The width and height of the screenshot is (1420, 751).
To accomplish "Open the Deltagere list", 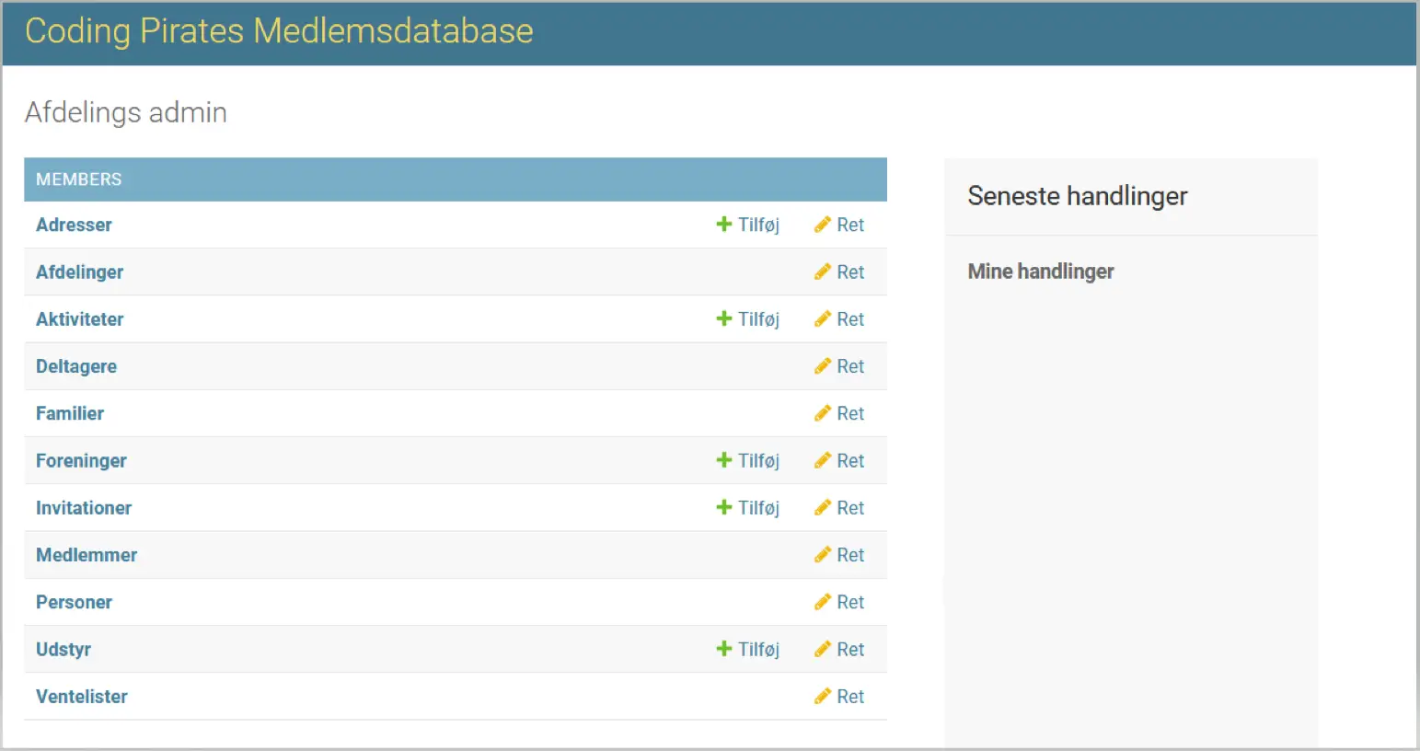I will (76, 366).
